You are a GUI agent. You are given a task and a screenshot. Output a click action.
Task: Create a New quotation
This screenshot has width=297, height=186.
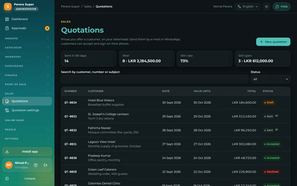273,42
